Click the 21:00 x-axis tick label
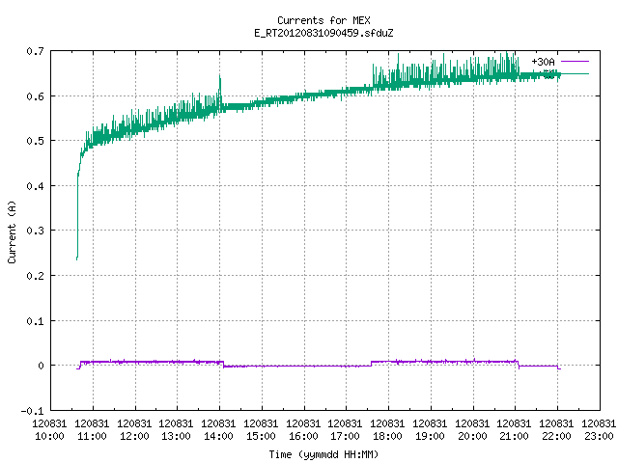618x463 pixels. pos(514,436)
